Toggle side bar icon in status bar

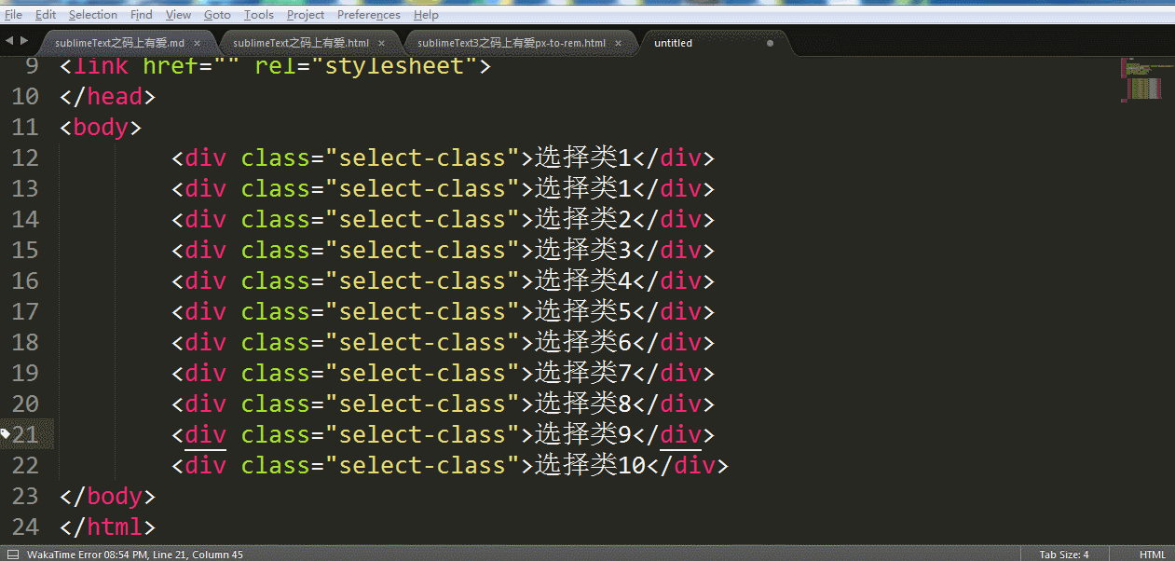tap(11, 554)
